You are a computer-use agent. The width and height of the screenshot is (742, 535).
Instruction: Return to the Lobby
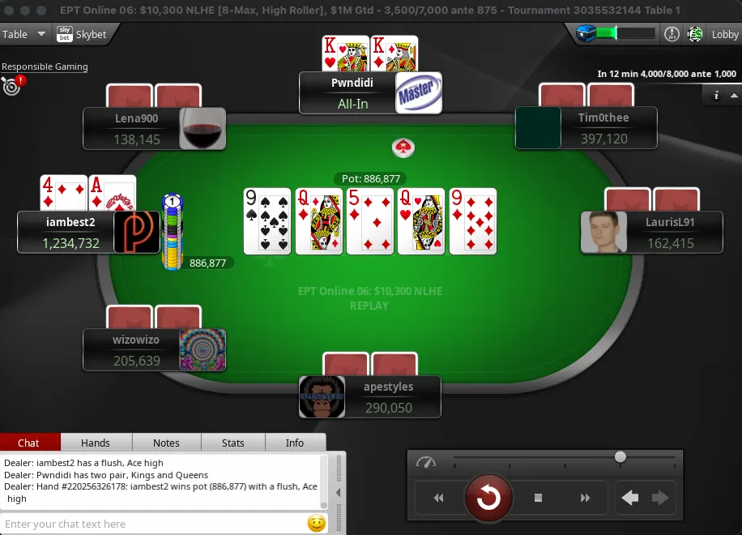(x=724, y=34)
